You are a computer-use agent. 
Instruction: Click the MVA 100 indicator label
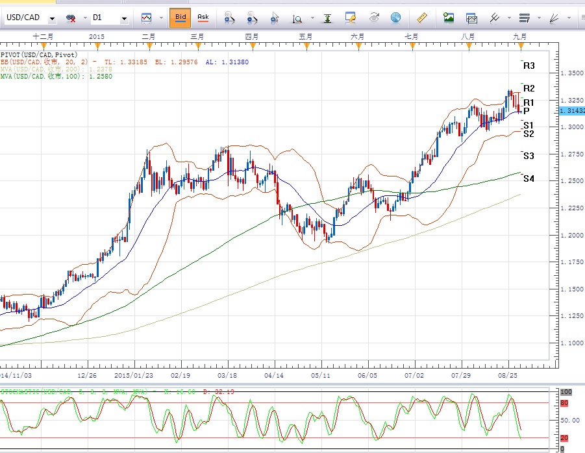[x=56, y=77]
